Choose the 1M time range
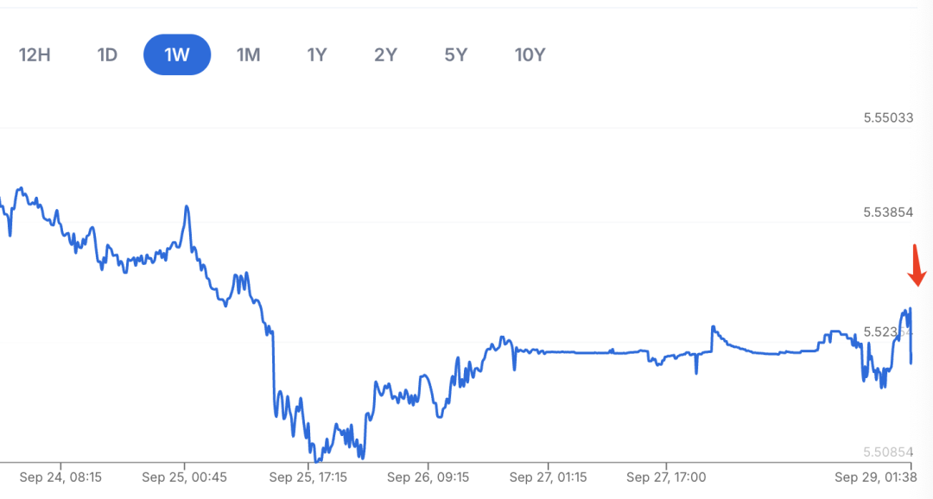Screen dimensions: 933x499 point(248,55)
